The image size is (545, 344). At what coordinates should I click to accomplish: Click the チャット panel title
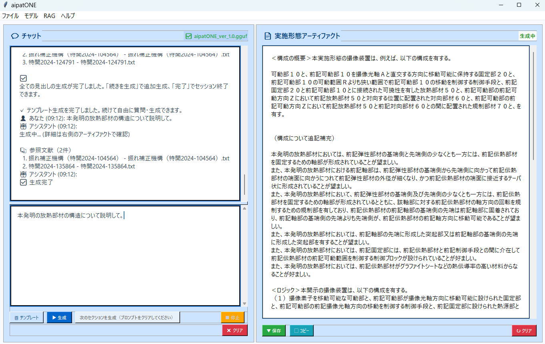click(x=31, y=36)
